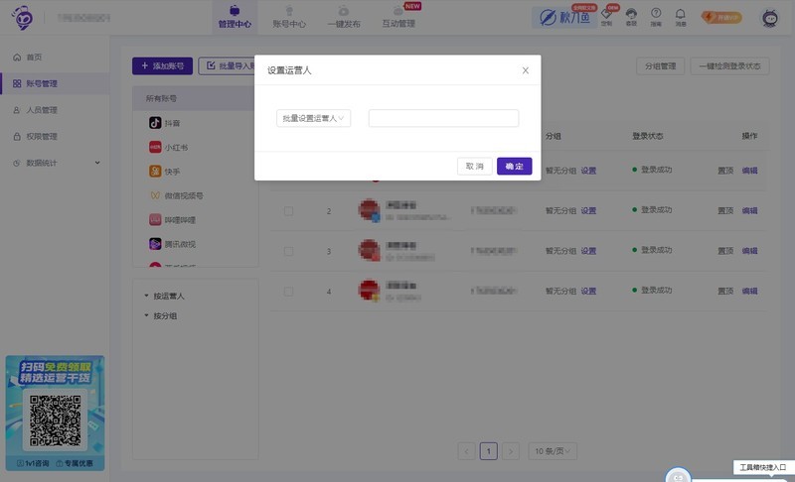Go to the previous page arrow
The width and height of the screenshot is (795, 482).
[466, 451]
